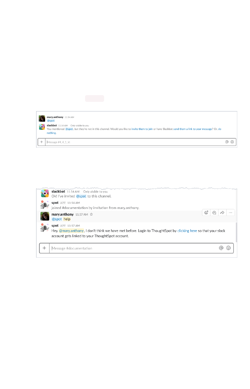Click 'send them a link to your message'
250x389 pixels.
pyautogui.click(x=193, y=129)
